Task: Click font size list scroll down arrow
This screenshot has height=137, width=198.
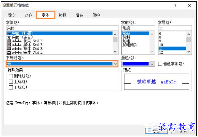Action: 189,52
